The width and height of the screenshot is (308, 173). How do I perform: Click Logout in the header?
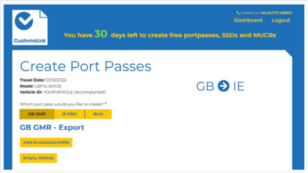281,20
